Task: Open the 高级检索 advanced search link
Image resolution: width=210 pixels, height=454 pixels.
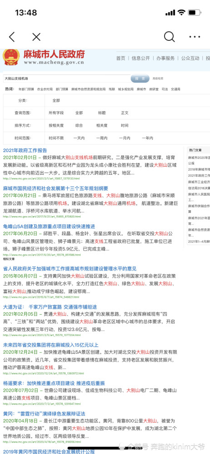Action: [x=158, y=79]
